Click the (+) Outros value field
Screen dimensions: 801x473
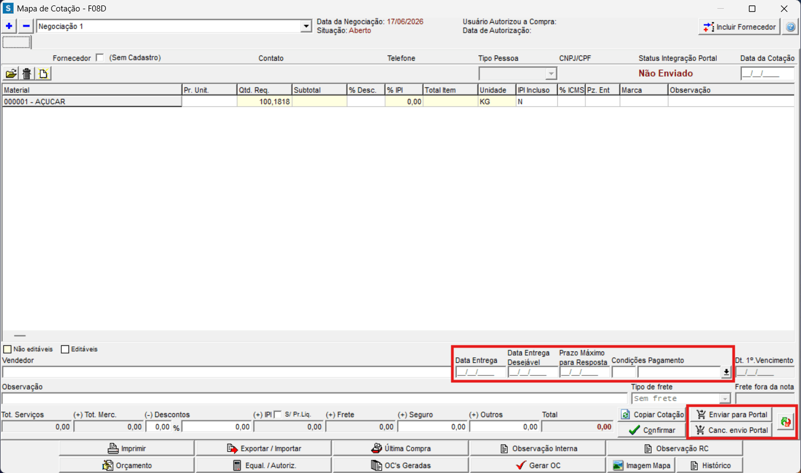pyautogui.click(x=504, y=427)
